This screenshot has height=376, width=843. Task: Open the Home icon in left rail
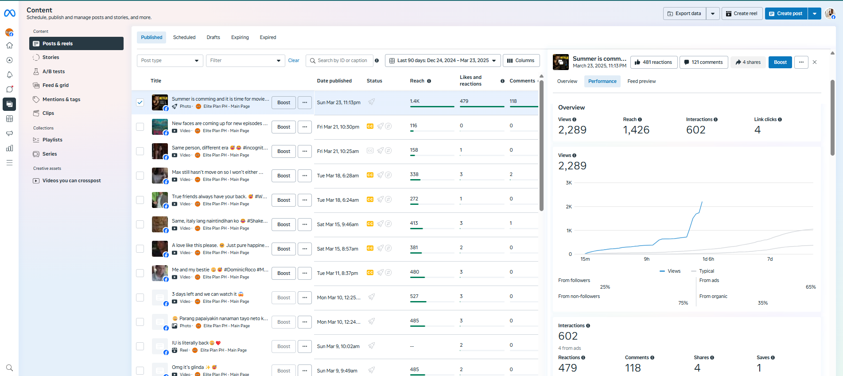tap(9, 46)
